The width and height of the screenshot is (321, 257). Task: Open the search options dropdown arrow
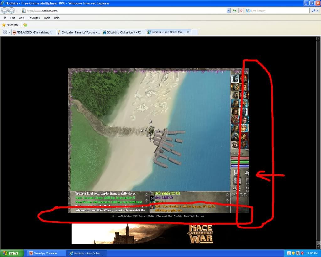pos(318,10)
